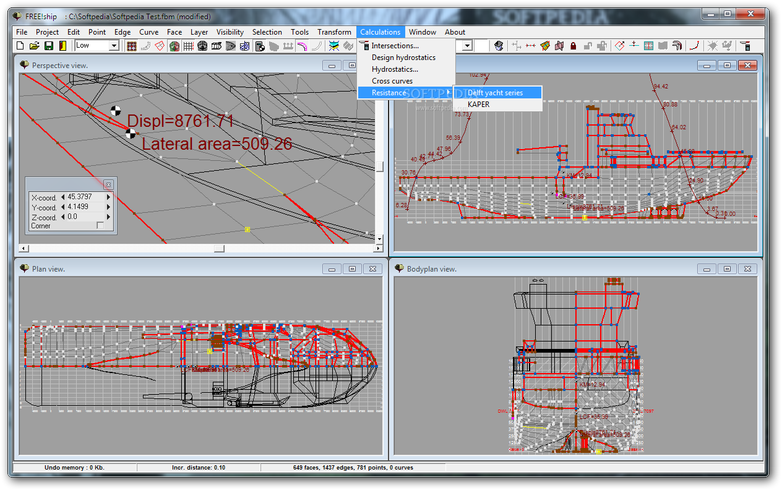782x490 pixels.
Task: Click the Exit door icon in toolbar
Action: coord(62,46)
